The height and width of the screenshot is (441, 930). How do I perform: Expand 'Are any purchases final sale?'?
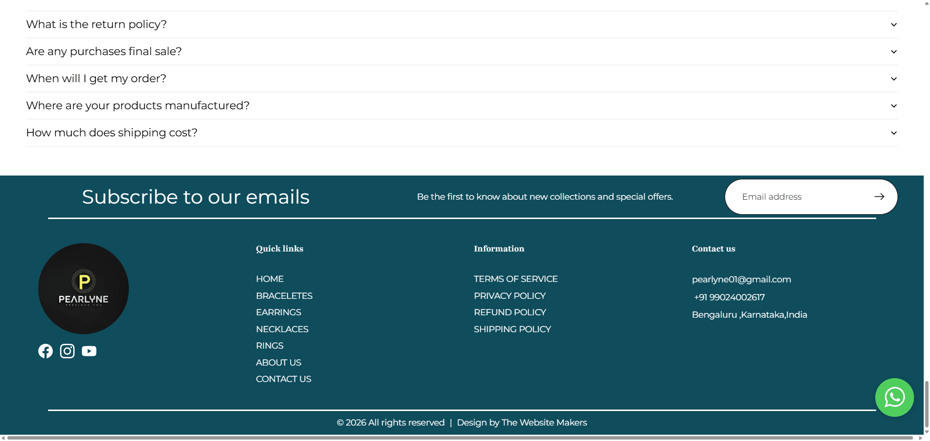point(462,52)
